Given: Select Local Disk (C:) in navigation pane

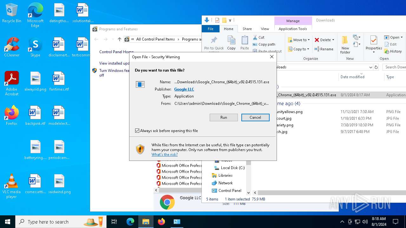Looking at the screenshot, I should coord(232,168).
